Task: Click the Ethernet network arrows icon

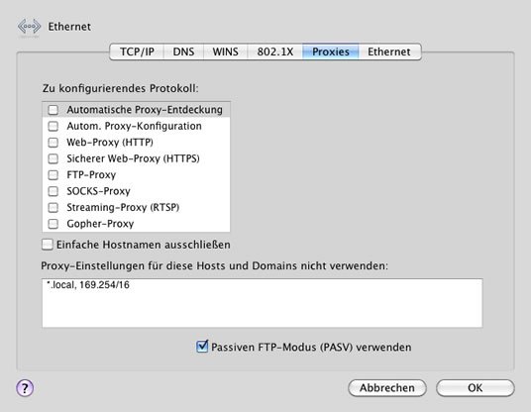Action: click(x=29, y=27)
